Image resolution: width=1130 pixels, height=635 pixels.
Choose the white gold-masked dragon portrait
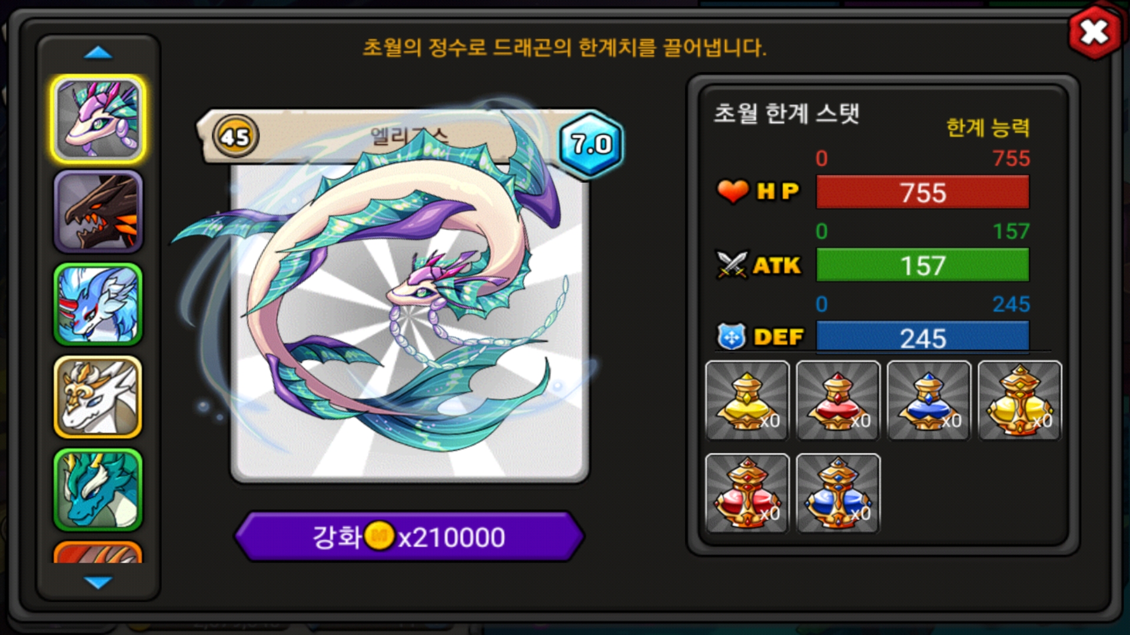98,397
